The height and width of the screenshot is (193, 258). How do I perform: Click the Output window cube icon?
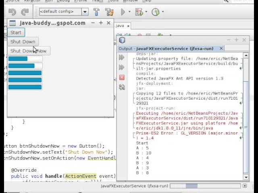click(x=122, y=40)
